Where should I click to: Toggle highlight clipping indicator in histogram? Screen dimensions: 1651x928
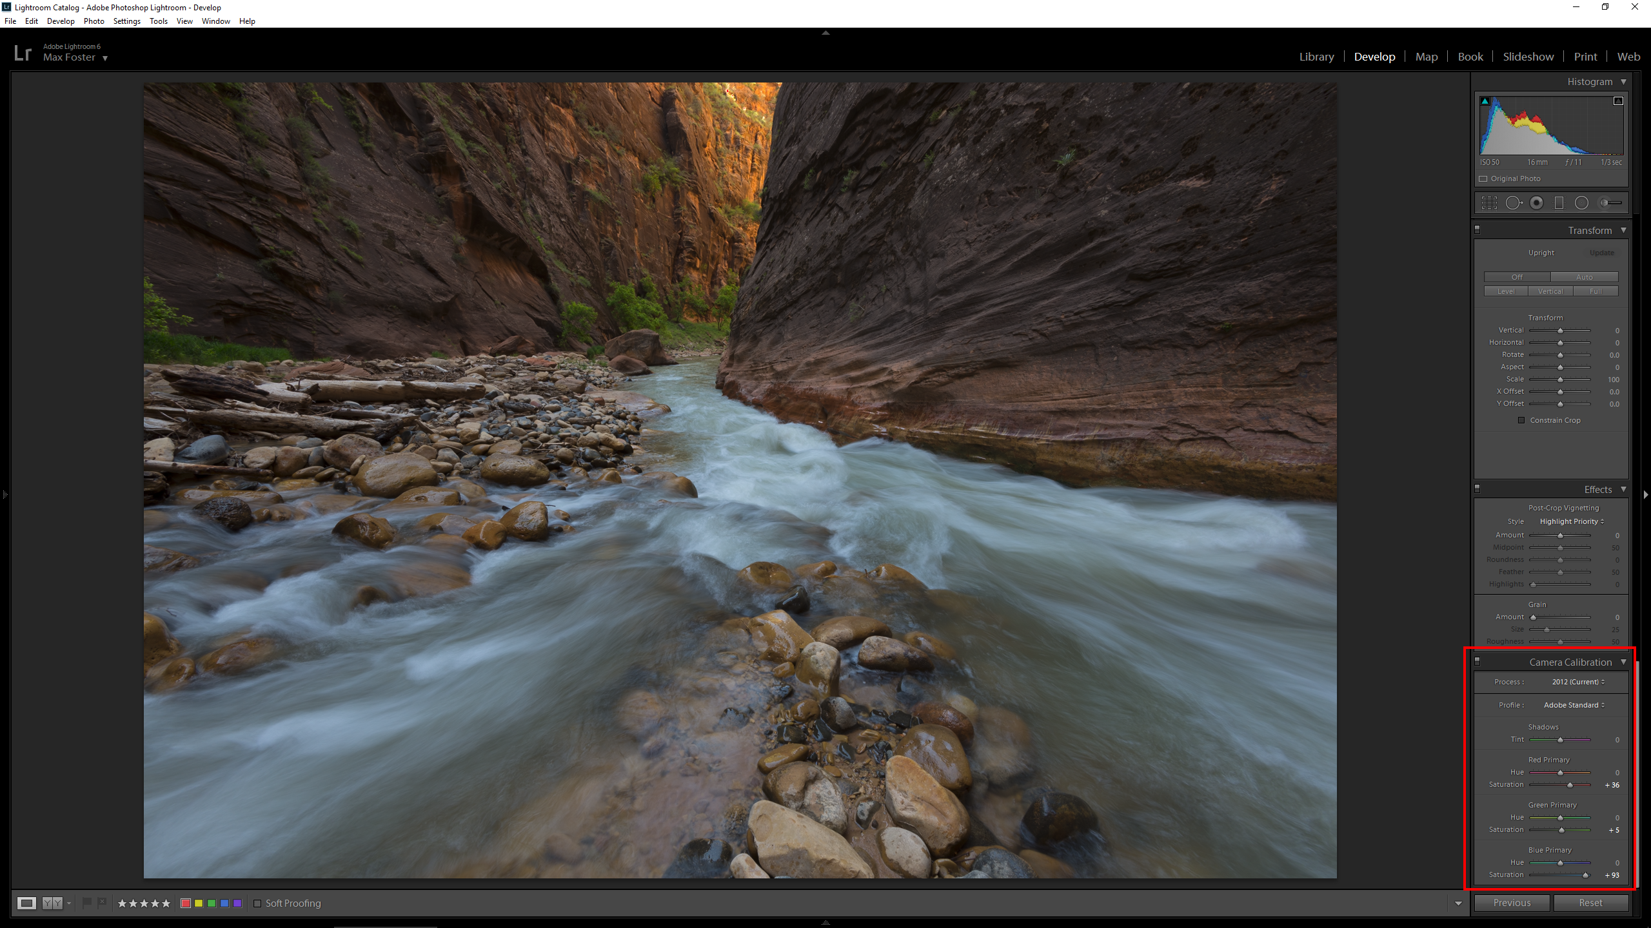(x=1618, y=101)
